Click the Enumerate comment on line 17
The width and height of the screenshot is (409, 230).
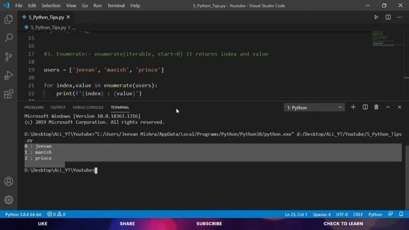click(156, 54)
